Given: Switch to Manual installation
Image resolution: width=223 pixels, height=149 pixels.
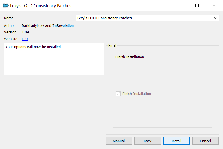Looking at the screenshot, I should [x=119, y=141].
